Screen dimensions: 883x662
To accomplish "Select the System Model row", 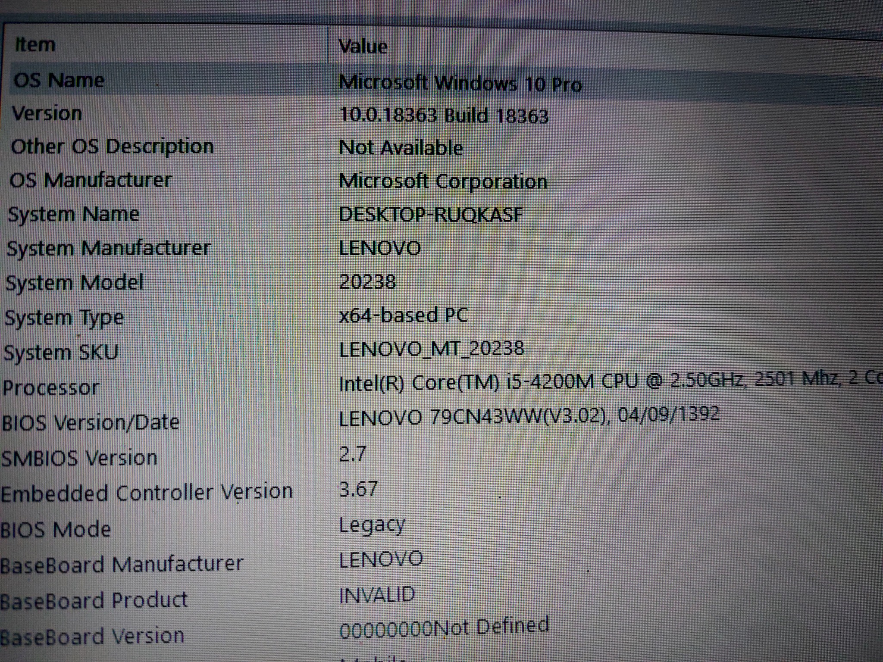I will point(74,283).
